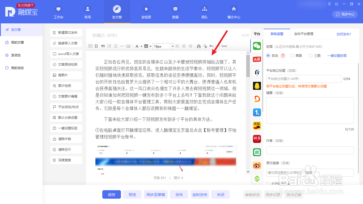The width and height of the screenshot is (363, 204).
Task: Open 我的动态 in left sidebar
Action: pos(21,68)
